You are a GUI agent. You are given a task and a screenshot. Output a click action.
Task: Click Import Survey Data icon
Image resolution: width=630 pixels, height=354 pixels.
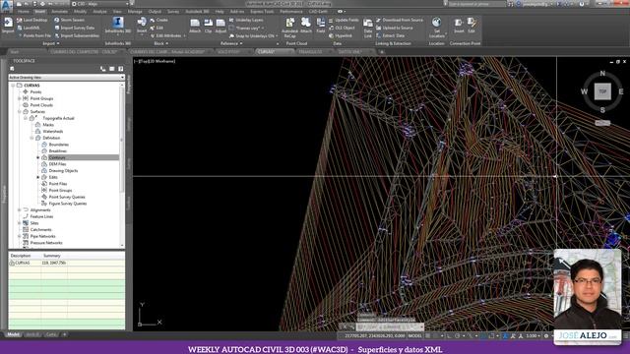click(57, 28)
